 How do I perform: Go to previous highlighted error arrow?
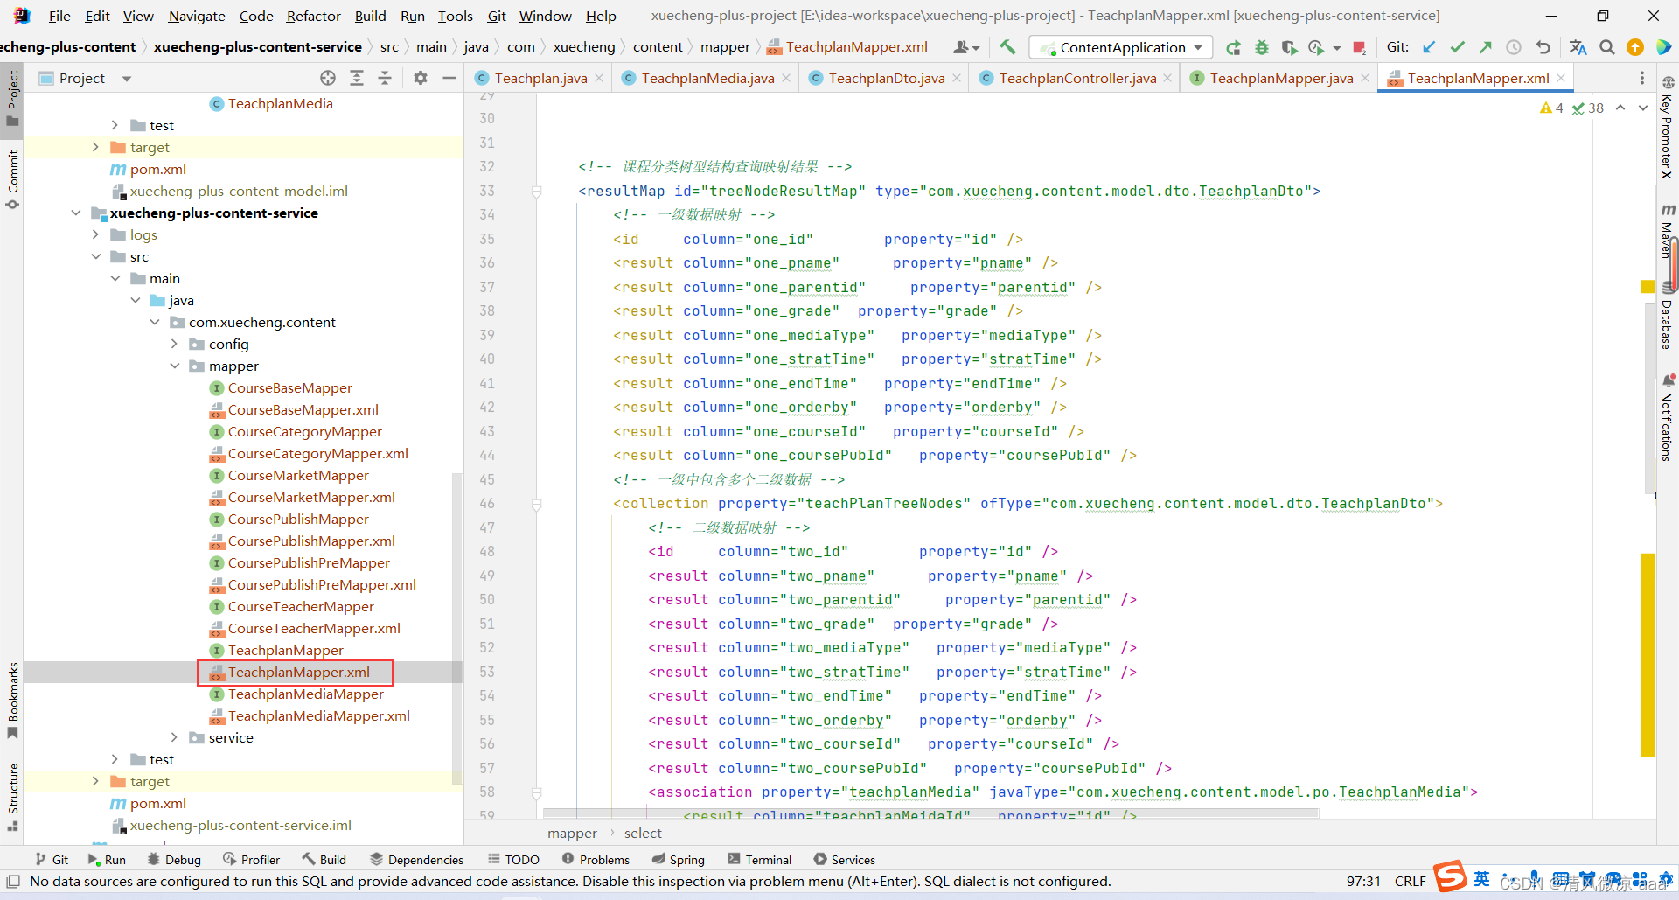pos(1620,108)
